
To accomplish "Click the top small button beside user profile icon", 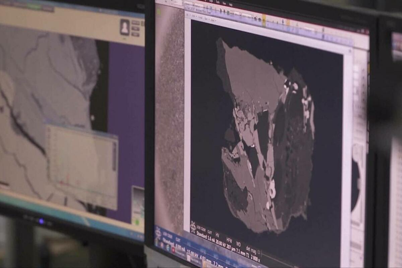I will (135, 22).
